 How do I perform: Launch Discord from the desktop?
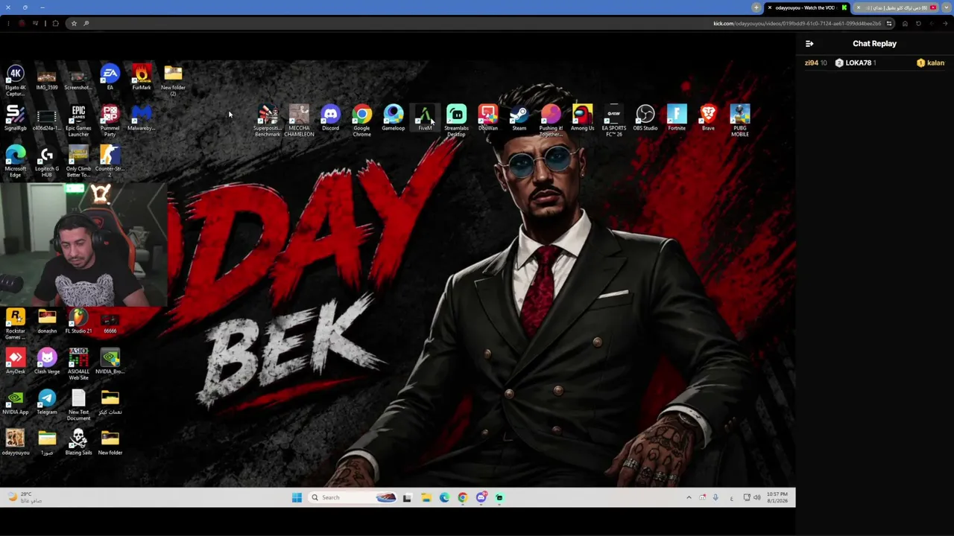[x=330, y=118]
